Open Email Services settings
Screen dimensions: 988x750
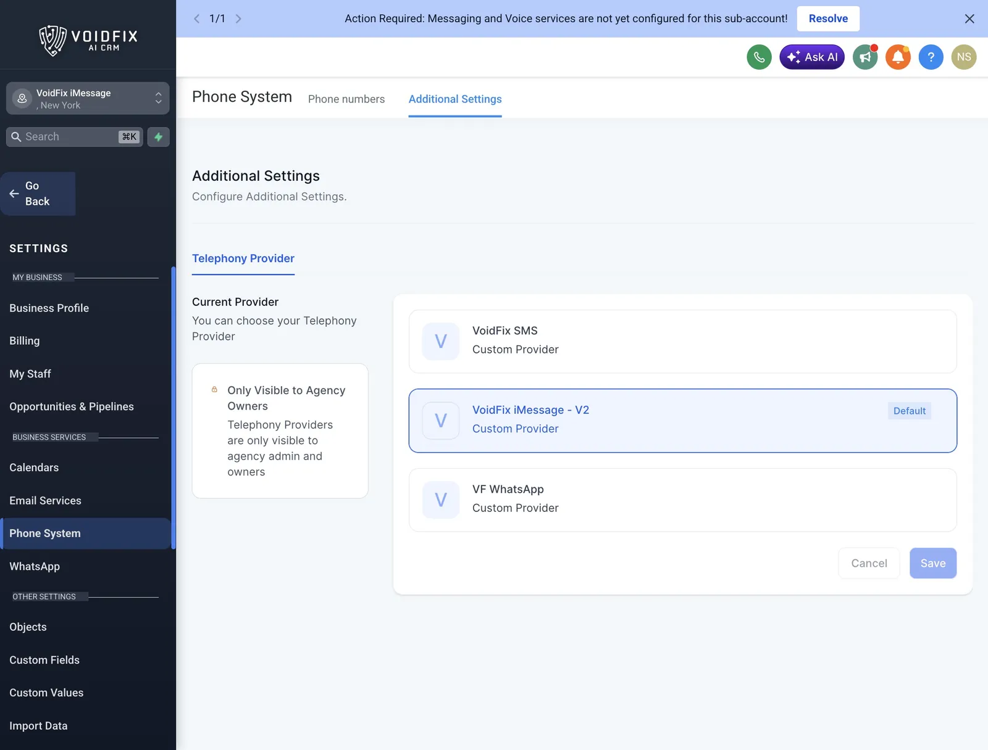45,500
